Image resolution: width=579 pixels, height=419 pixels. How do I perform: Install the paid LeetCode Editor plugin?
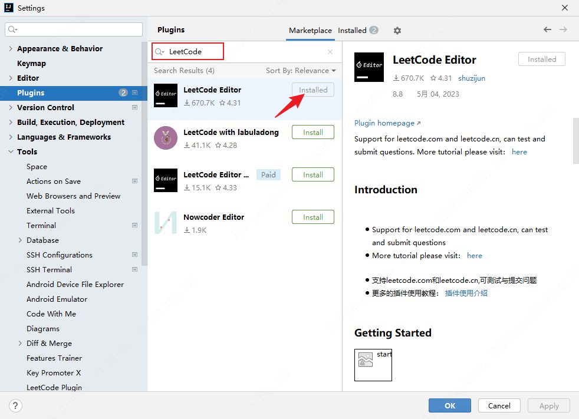tap(312, 174)
